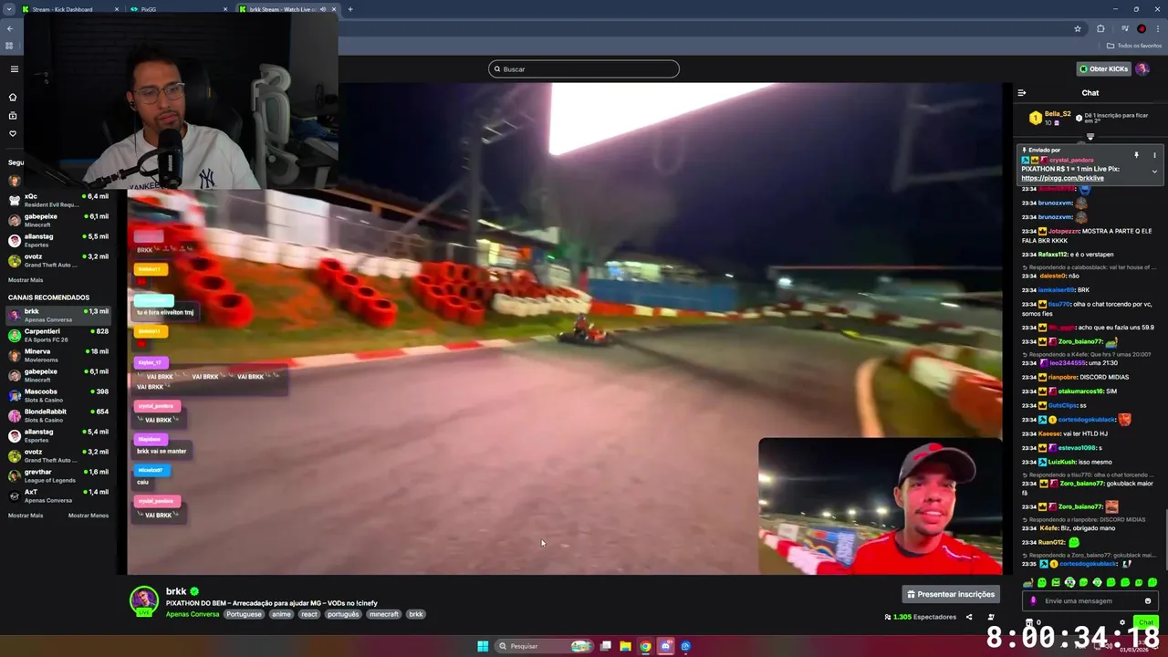
Task: Open Minerva Movierooms recommended channel
Action: (x=58, y=355)
